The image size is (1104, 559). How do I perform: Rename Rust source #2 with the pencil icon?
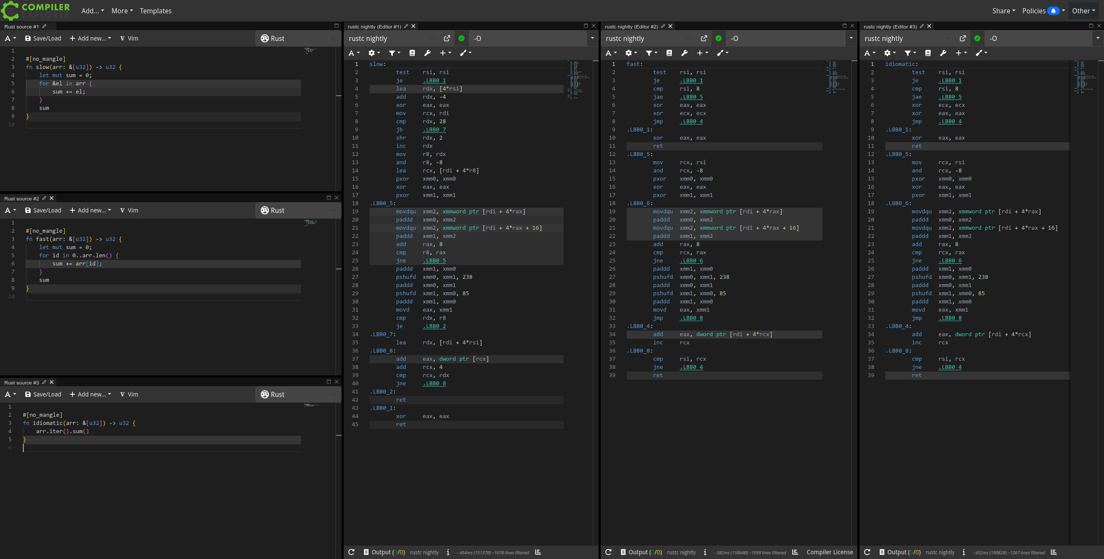(44, 198)
